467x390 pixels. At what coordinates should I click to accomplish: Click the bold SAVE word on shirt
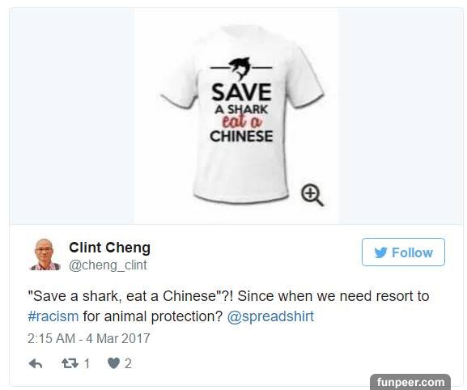click(241, 92)
